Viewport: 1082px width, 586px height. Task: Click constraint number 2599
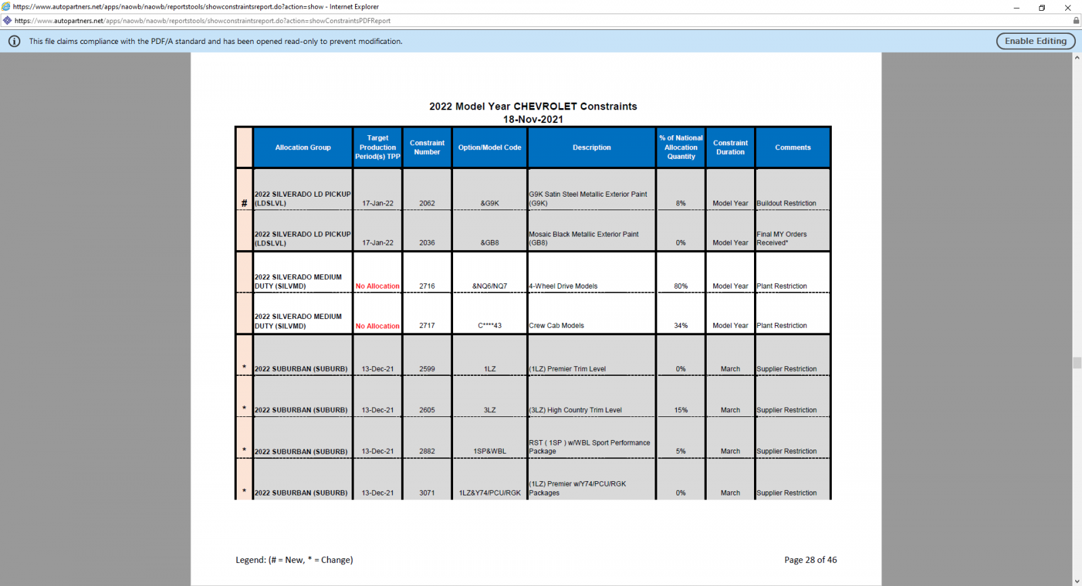[x=427, y=370]
